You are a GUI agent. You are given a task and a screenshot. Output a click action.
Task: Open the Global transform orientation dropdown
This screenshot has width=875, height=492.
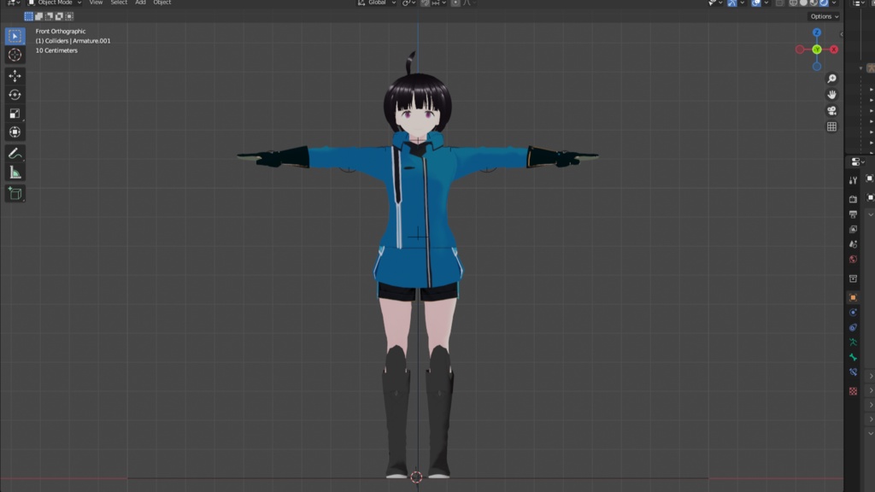coord(377,4)
